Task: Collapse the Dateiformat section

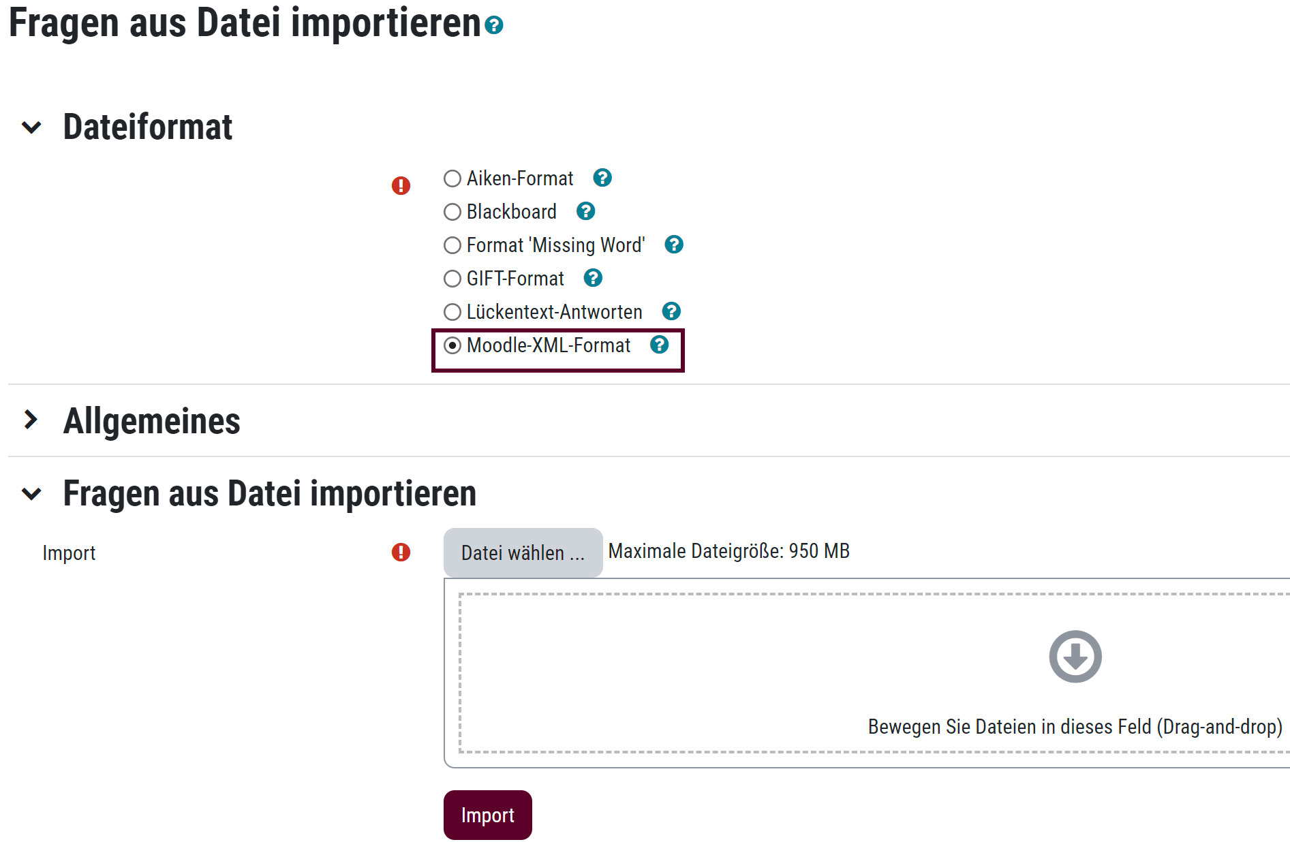Action: tap(32, 127)
